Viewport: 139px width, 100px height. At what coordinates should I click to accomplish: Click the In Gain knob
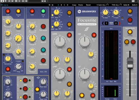pyautogui.click(x=105, y=12)
